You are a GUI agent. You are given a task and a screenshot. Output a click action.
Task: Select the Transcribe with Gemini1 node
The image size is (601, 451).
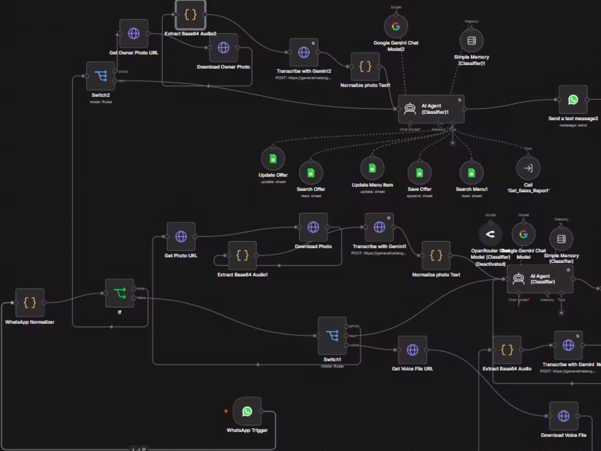(x=380, y=228)
